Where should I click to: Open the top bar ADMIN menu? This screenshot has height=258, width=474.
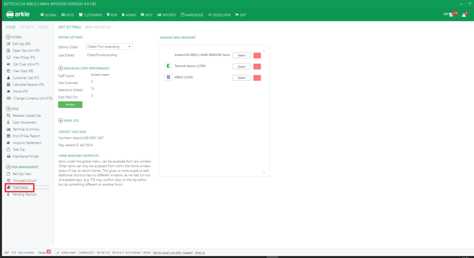[x=129, y=15]
